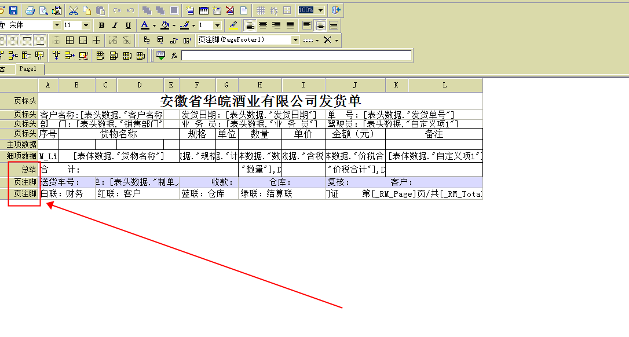
Task: Click the blank page icon
Action: [x=243, y=10]
